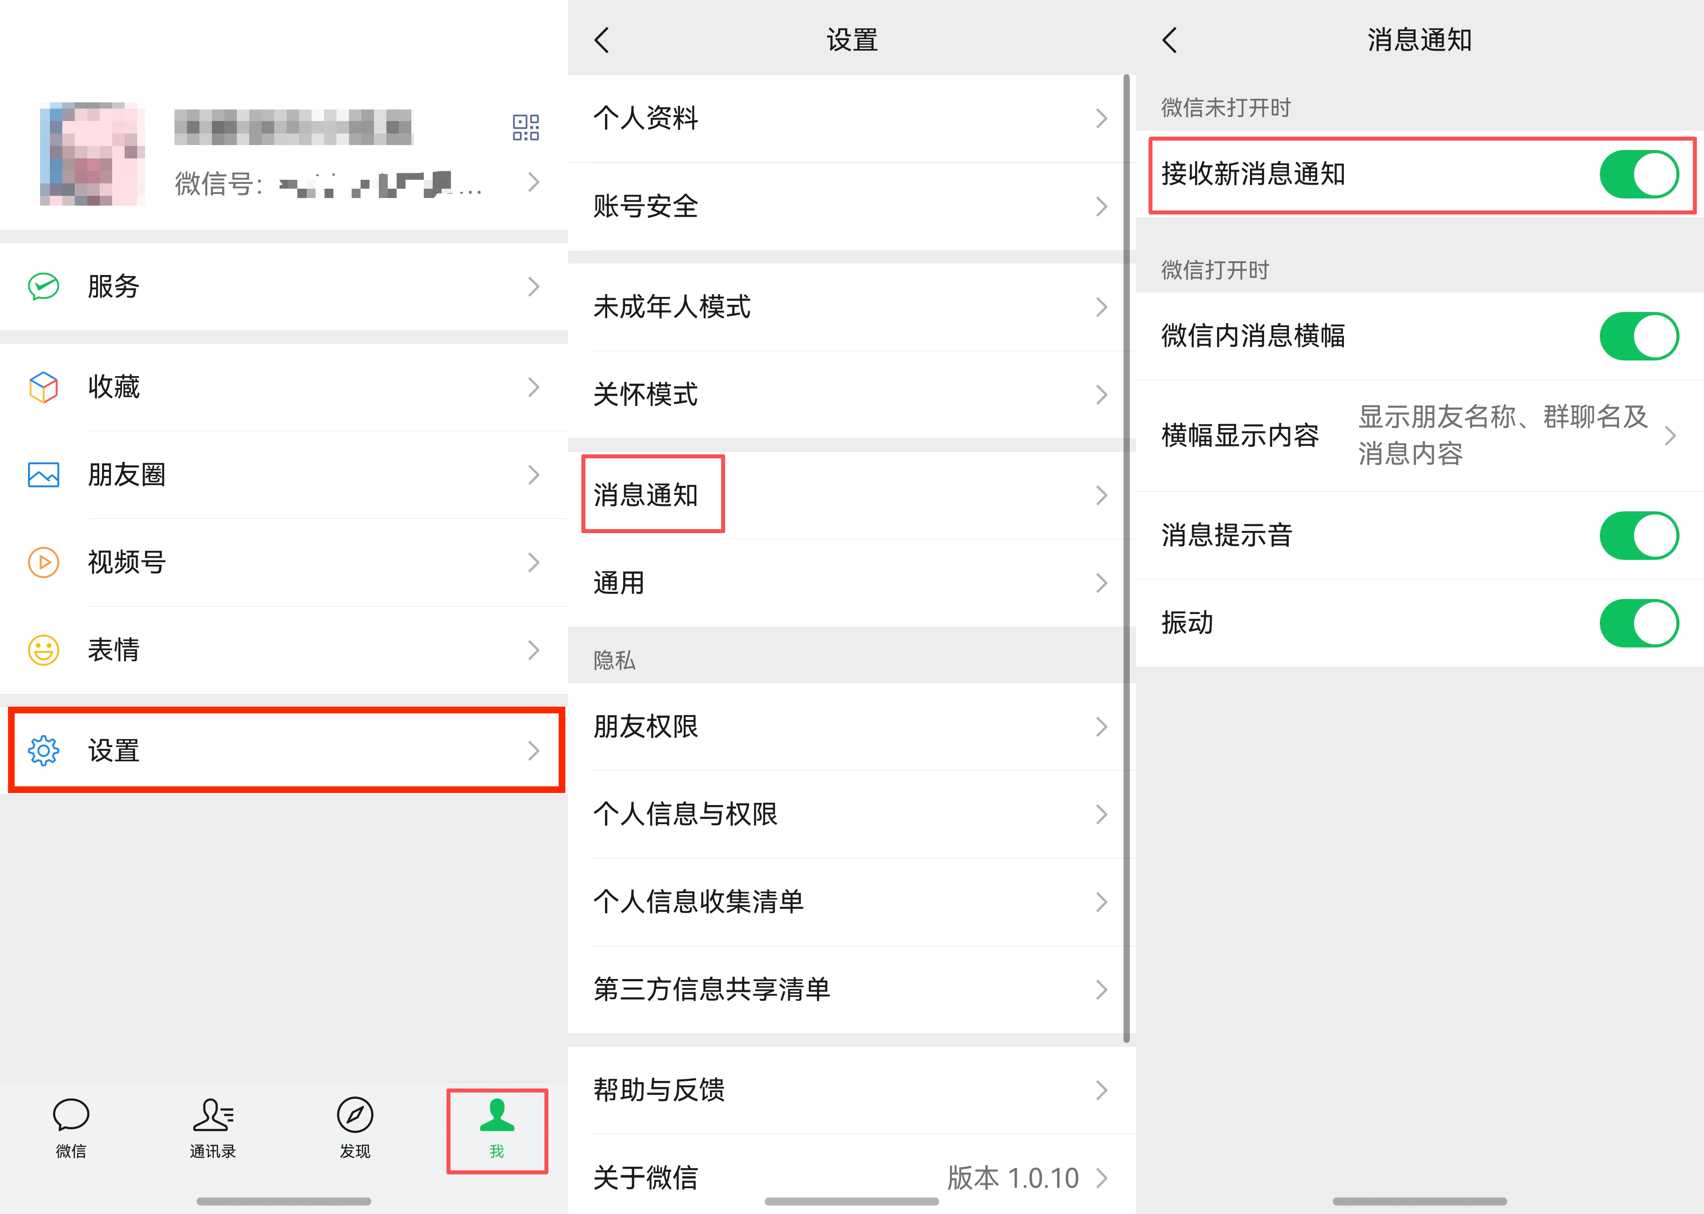This screenshot has height=1214, width=1704.
Task: Click the pixelated profile avatar thumbnail
Action: tap(92, 154)
